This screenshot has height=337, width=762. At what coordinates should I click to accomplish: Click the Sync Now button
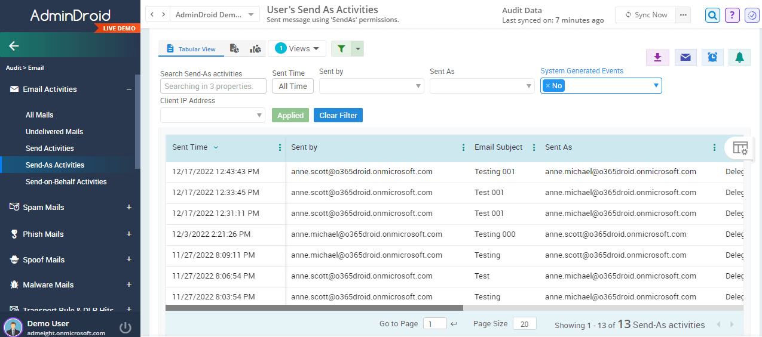tap(645, 15)
